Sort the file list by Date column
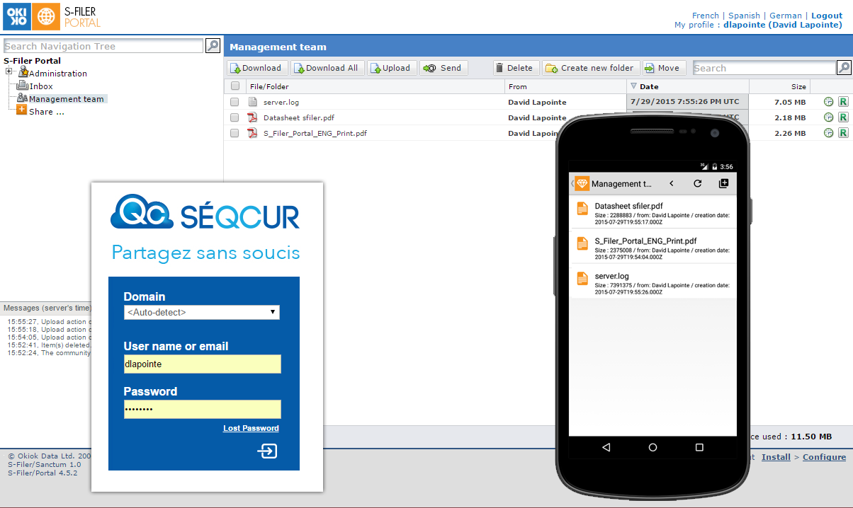Viewport: 853px width, 508px height. point(648,86)
